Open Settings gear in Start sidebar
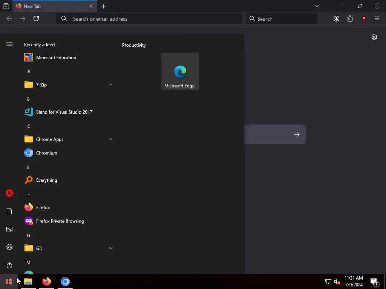 pyautogui.click(x=9, y=247)
